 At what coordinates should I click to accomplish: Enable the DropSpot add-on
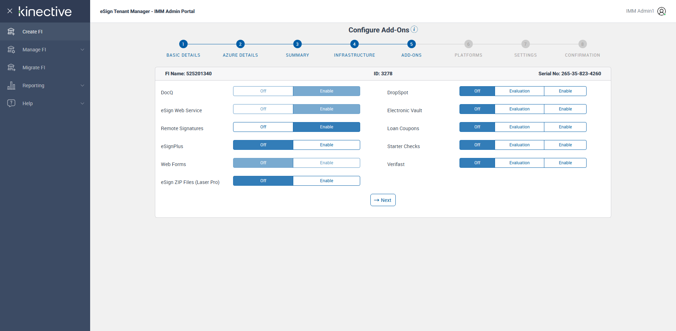click(x=565, y=91)
